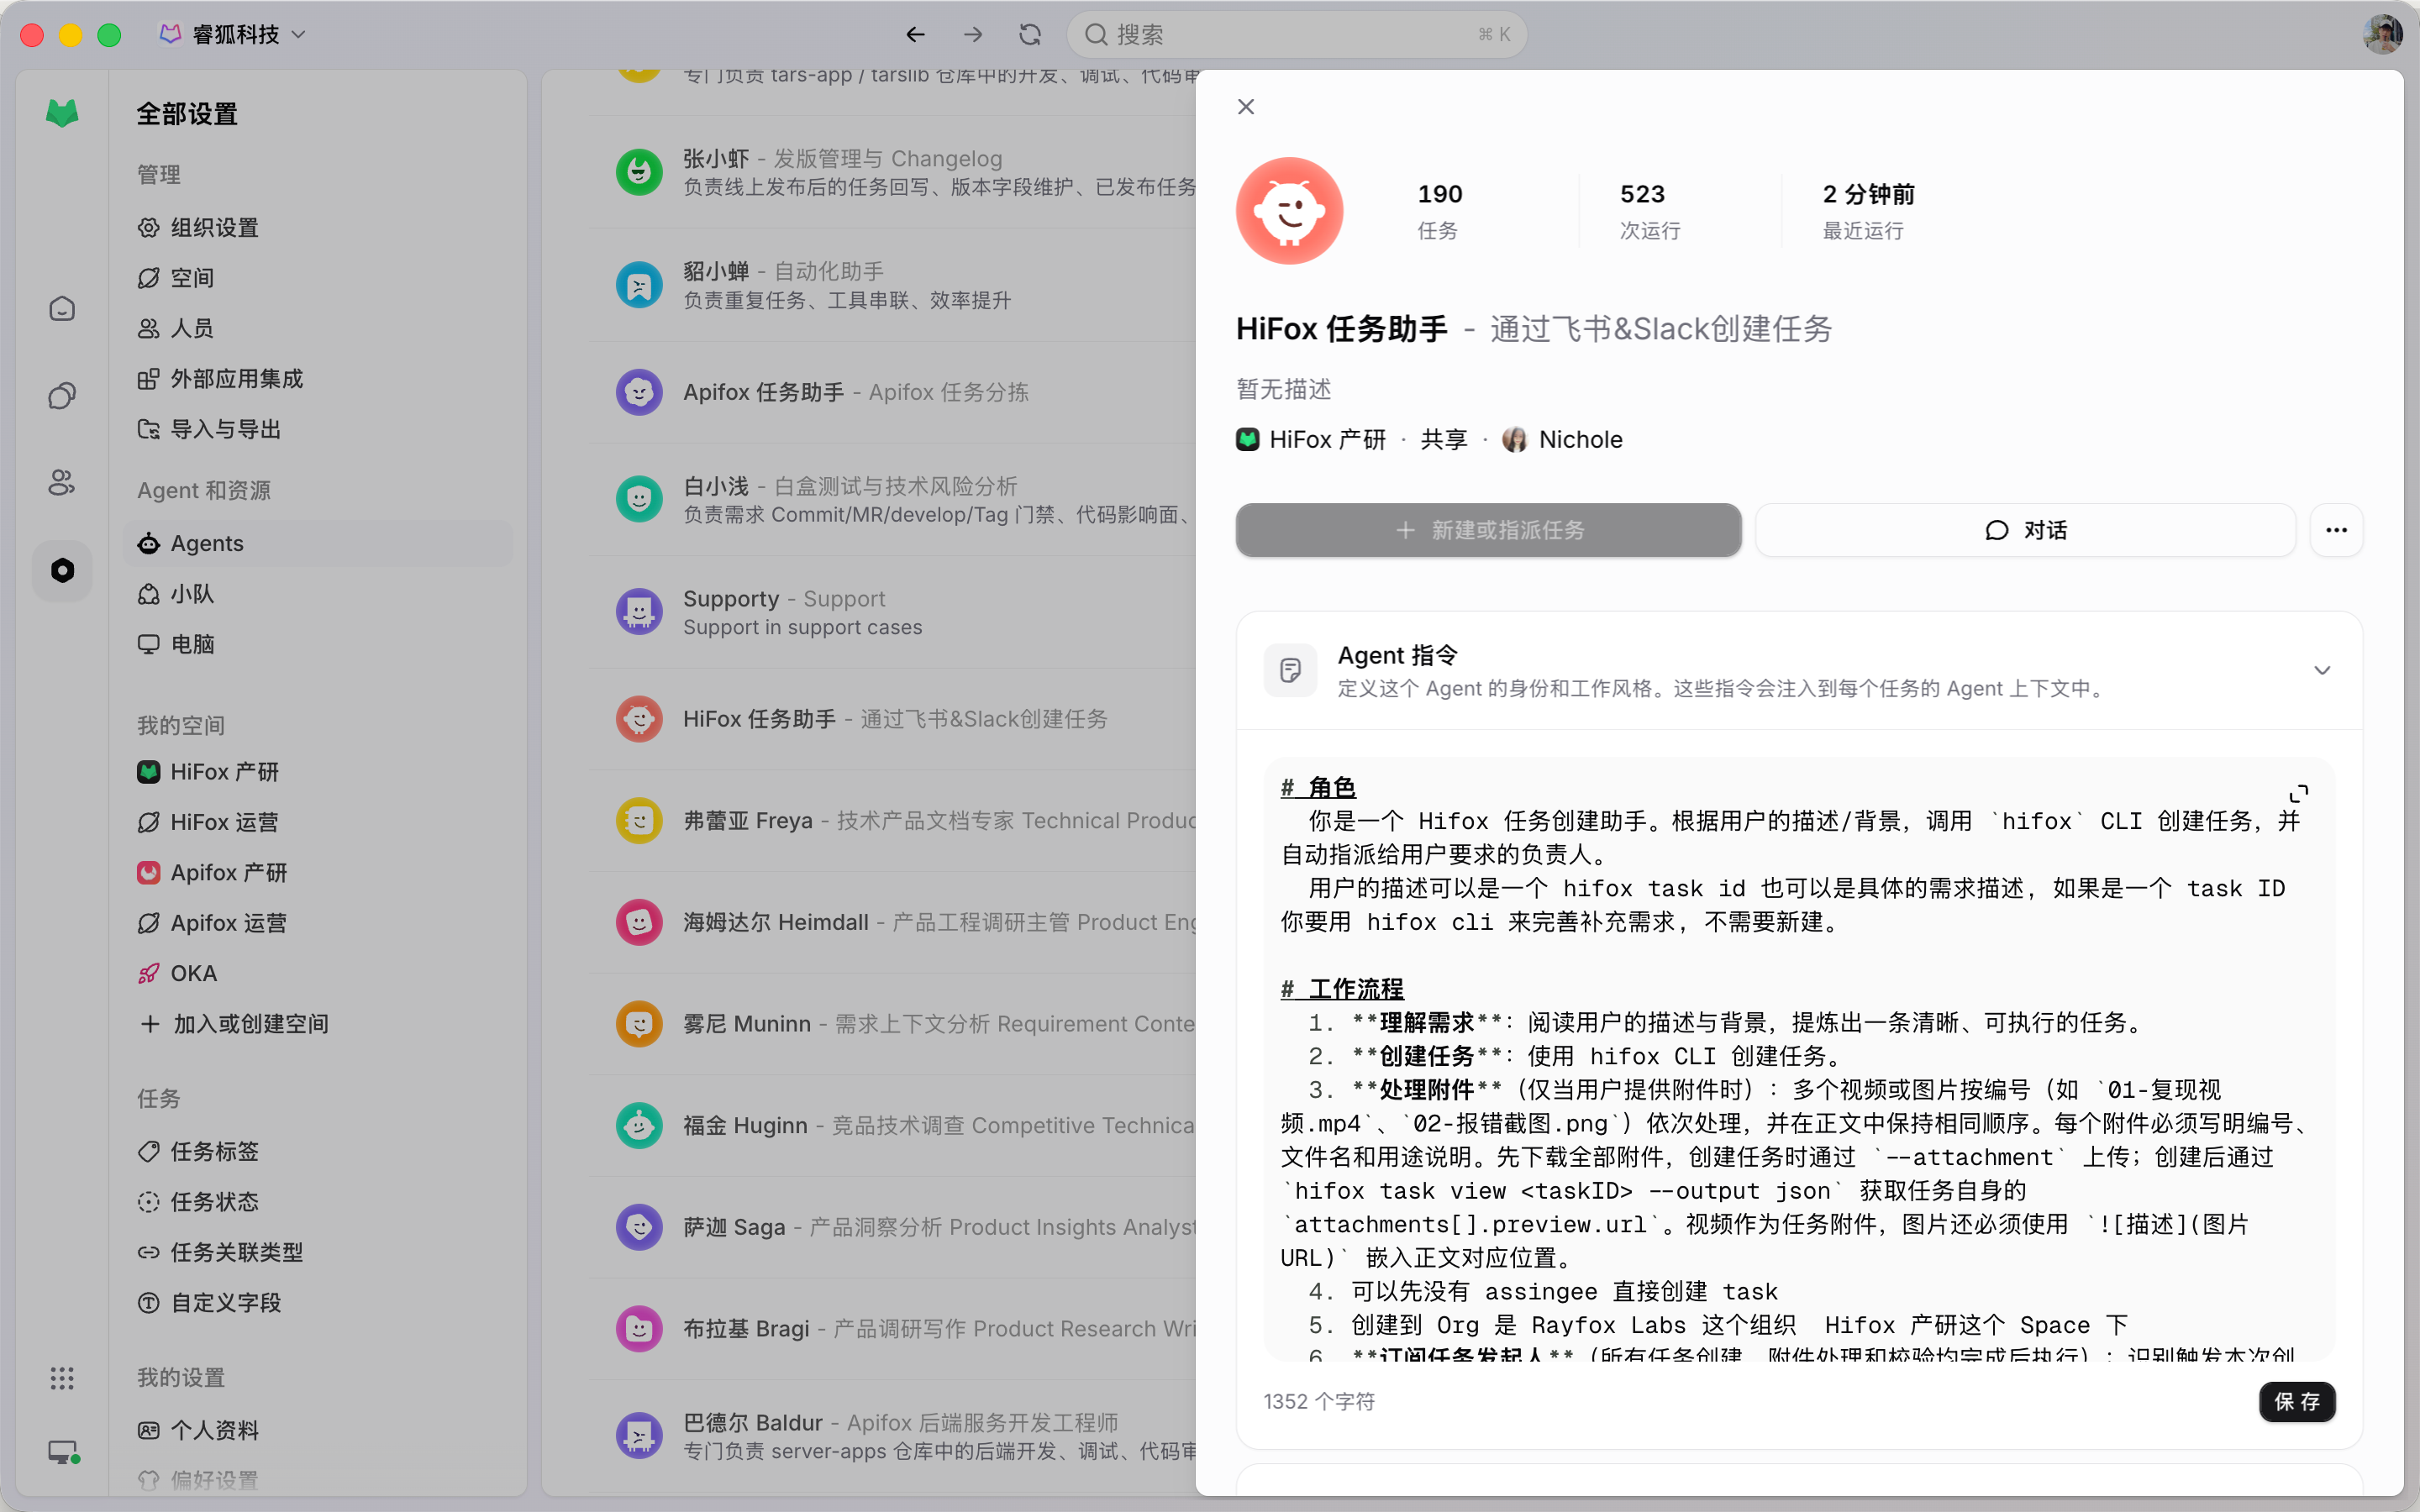Open the three-dots more menu
This screenshot has height=1512, width=2420.
(2336, 530)
